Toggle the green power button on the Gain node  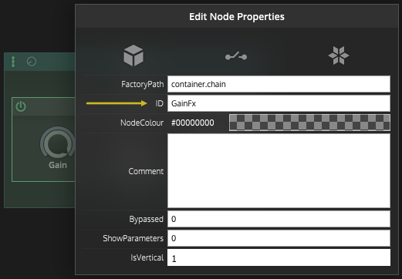coord(21,106)
